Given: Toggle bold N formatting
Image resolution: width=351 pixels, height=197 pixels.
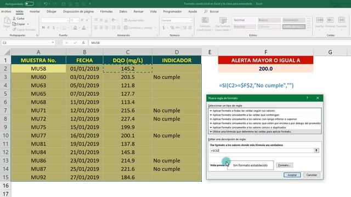Looking at the screenshot, I should pyautogui.click(x=43, y=27).
